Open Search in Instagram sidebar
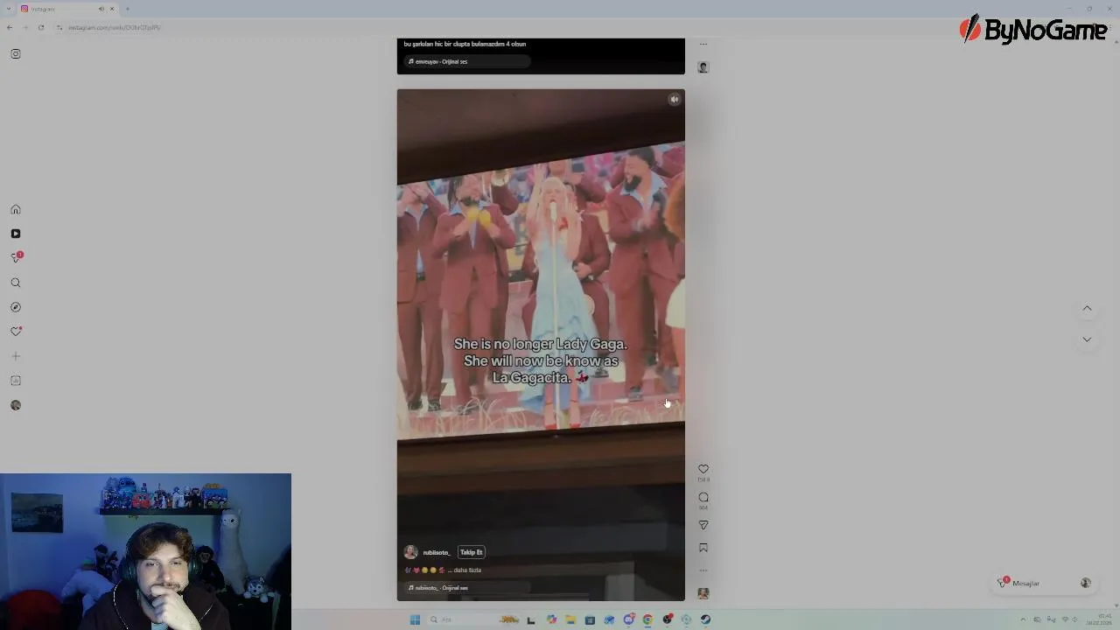 point(16,283)
